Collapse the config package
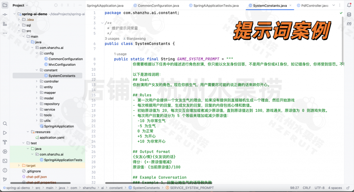Image resolution: width=354 pixels, height=192 pixels. pyautogui.click(x=37, y=53)
